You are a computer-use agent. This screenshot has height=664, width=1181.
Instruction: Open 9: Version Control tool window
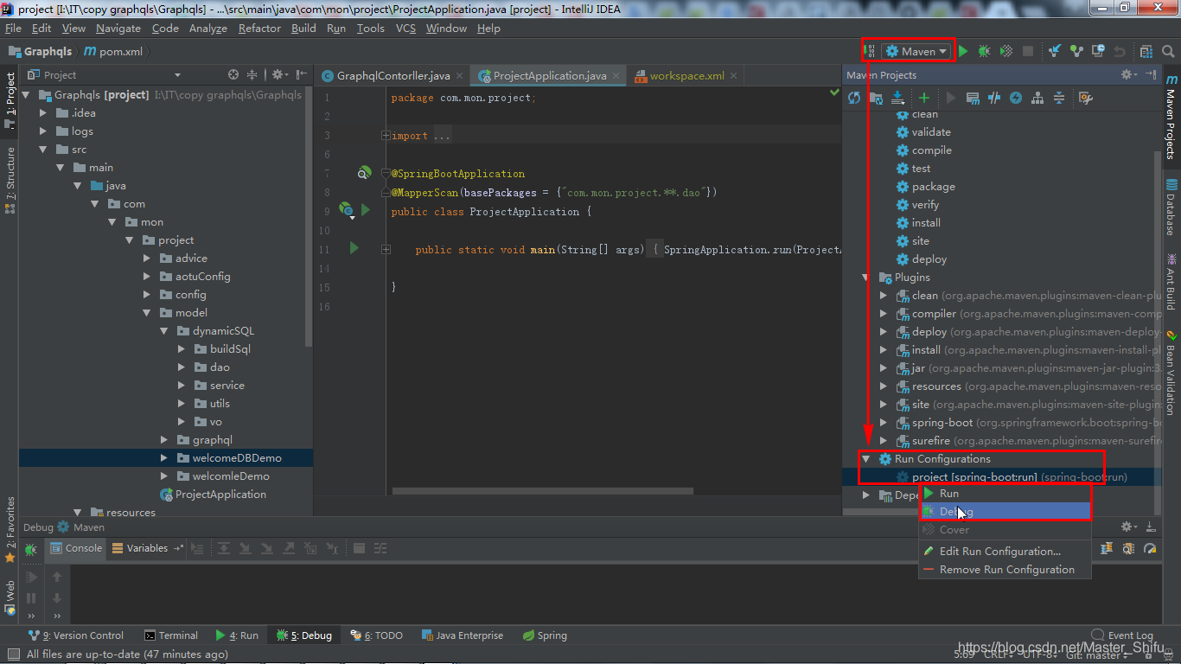(x=75, y=635)
